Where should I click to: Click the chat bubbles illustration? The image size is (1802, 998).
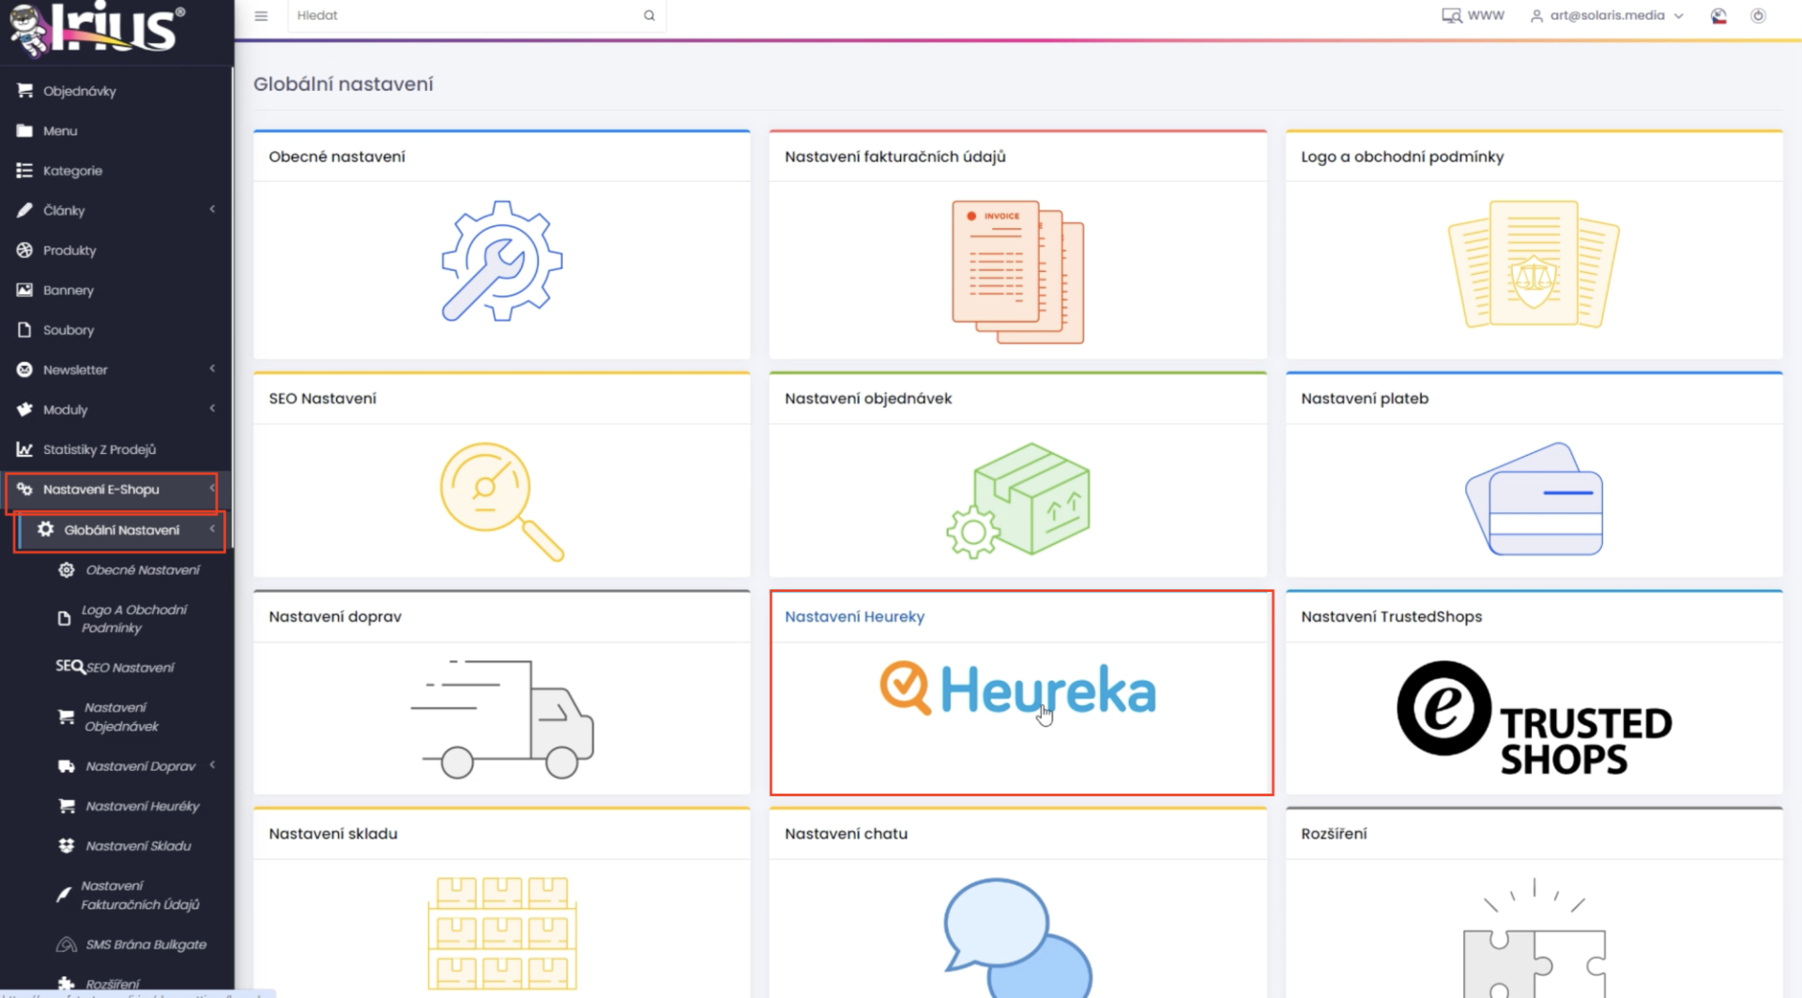1017,938
